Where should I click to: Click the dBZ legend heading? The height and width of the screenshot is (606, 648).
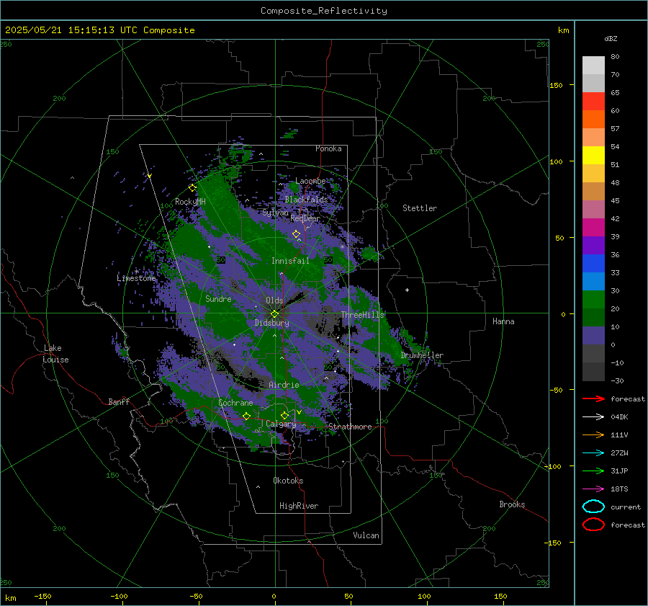pos(611,39)
